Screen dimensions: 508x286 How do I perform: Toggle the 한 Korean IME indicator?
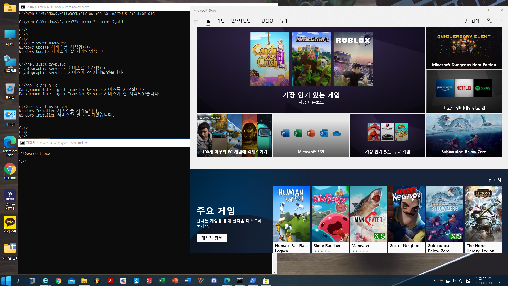tap(468, 281)
